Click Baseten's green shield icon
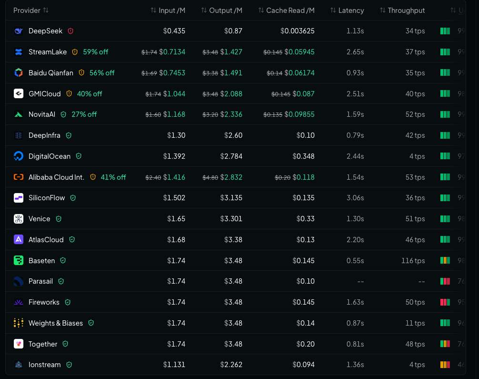 tap(63, 260)
